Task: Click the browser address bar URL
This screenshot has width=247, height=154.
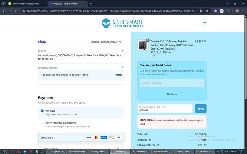Action: click(112, 11)
